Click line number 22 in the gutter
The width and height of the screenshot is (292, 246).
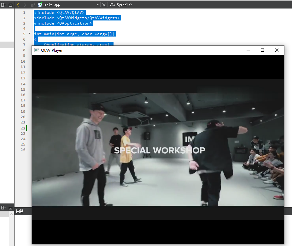[x=23, y=128]
